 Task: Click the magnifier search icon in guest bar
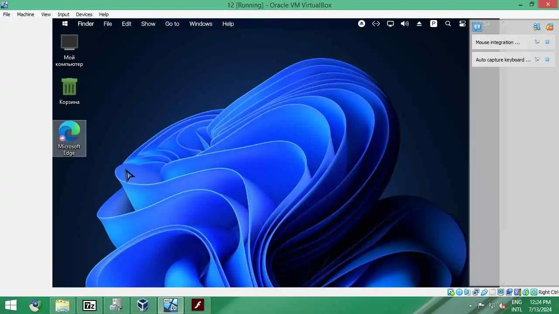448,24
